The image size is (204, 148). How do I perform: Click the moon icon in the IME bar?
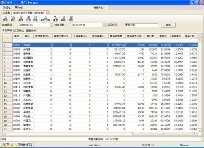(x=12, y=144)
